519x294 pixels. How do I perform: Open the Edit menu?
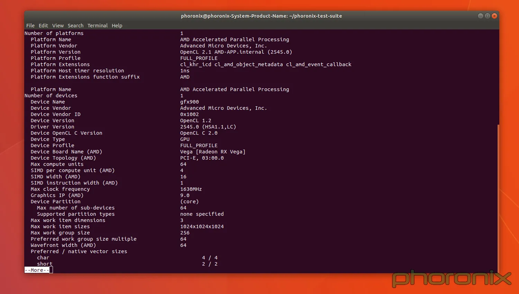tap(43, 26)
